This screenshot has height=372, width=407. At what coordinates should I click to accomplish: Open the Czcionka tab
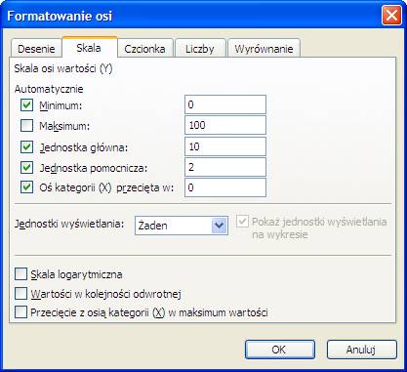[x=144, y=49]
